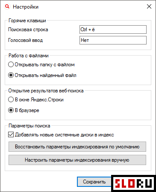Click the red Yandex search icon in title bar

click(7, 6)
